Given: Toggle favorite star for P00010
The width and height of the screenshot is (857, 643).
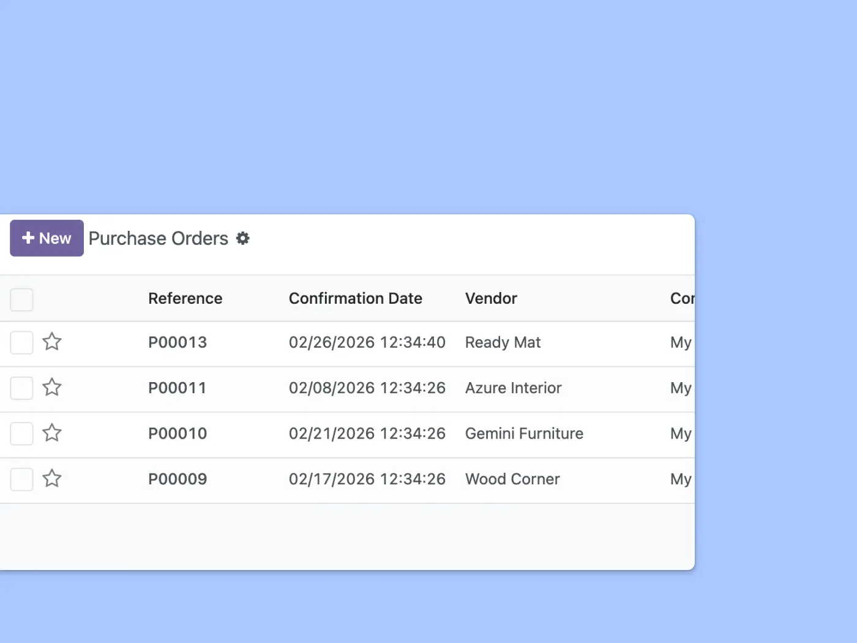Looking at the screenshot, I should [x=52, y=433].
